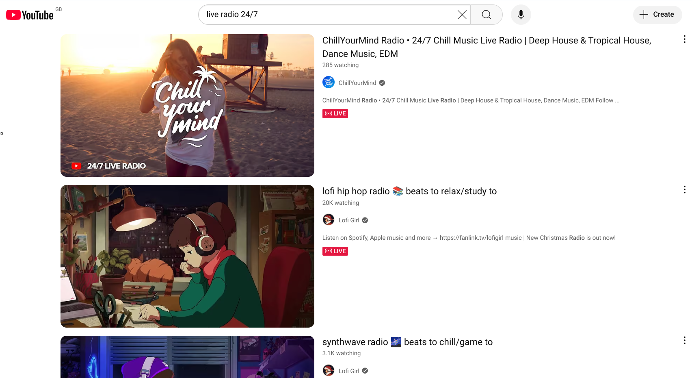
Task: Click the GB country code label
Action: coord(58,9)
